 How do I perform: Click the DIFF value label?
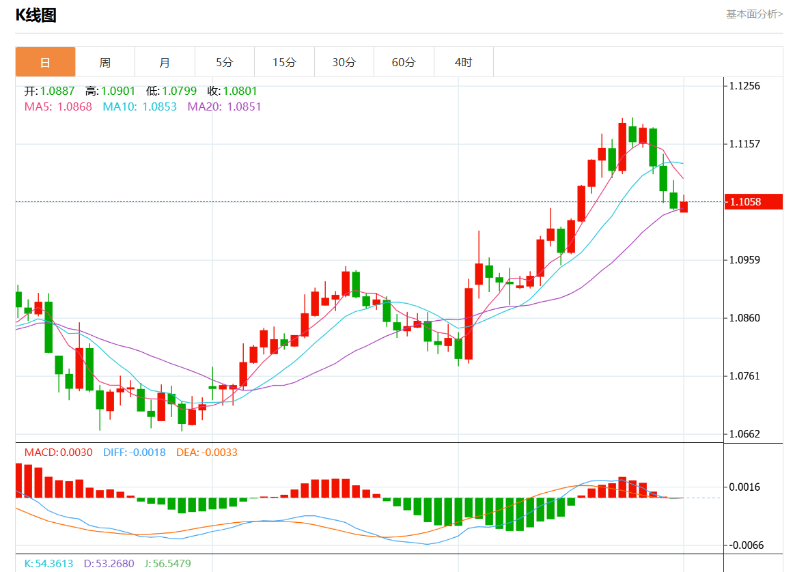(134, 452)
